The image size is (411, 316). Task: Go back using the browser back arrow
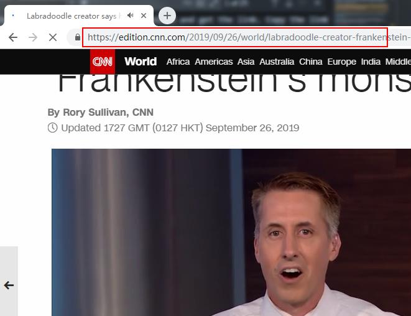click(13, 37)
